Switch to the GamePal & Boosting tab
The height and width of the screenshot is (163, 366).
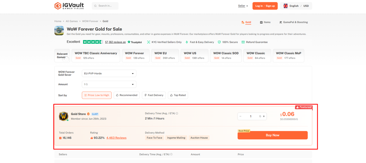click(294, 22)
